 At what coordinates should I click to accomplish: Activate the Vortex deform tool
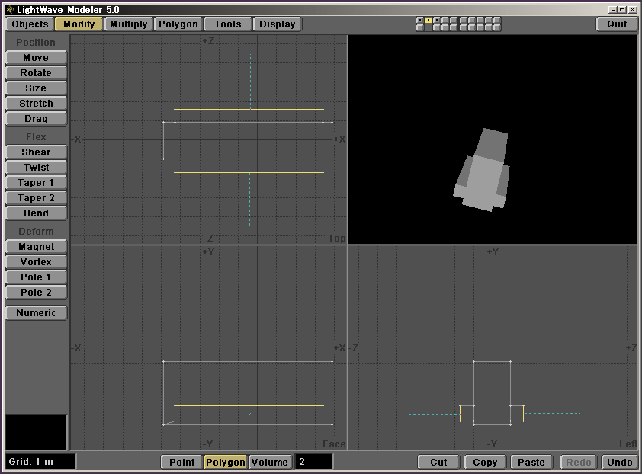[x=36, y=262]
